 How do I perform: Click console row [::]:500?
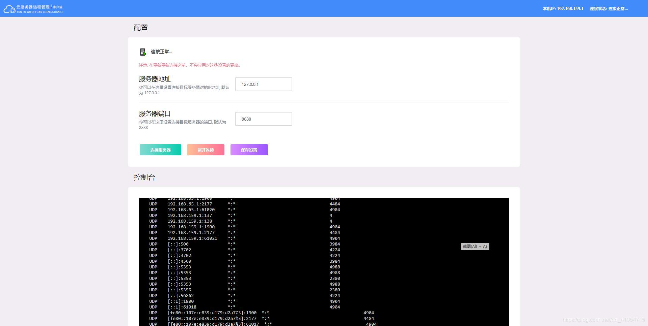click(245, 244)
